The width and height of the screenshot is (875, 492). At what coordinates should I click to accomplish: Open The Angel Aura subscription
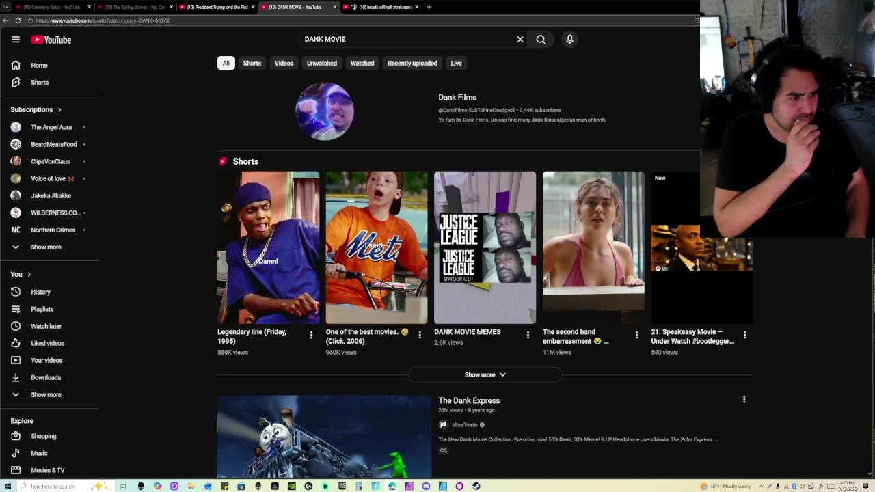point(50,127)
